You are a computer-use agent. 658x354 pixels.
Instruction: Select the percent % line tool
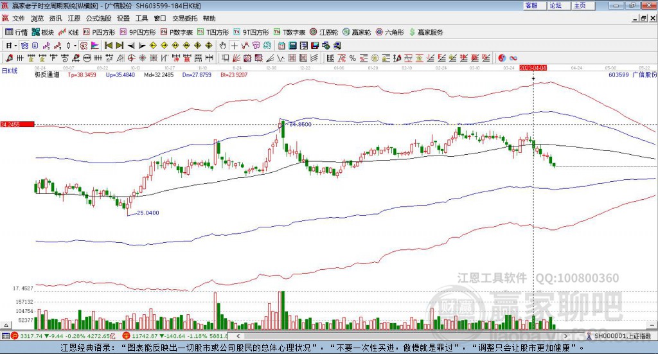353,58
